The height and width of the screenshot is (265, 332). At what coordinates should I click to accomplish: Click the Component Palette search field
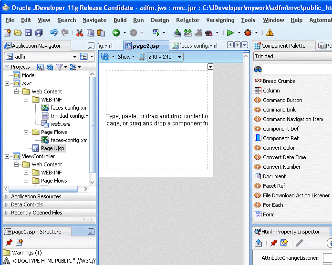pyautogui.click(x=296, y=69)
